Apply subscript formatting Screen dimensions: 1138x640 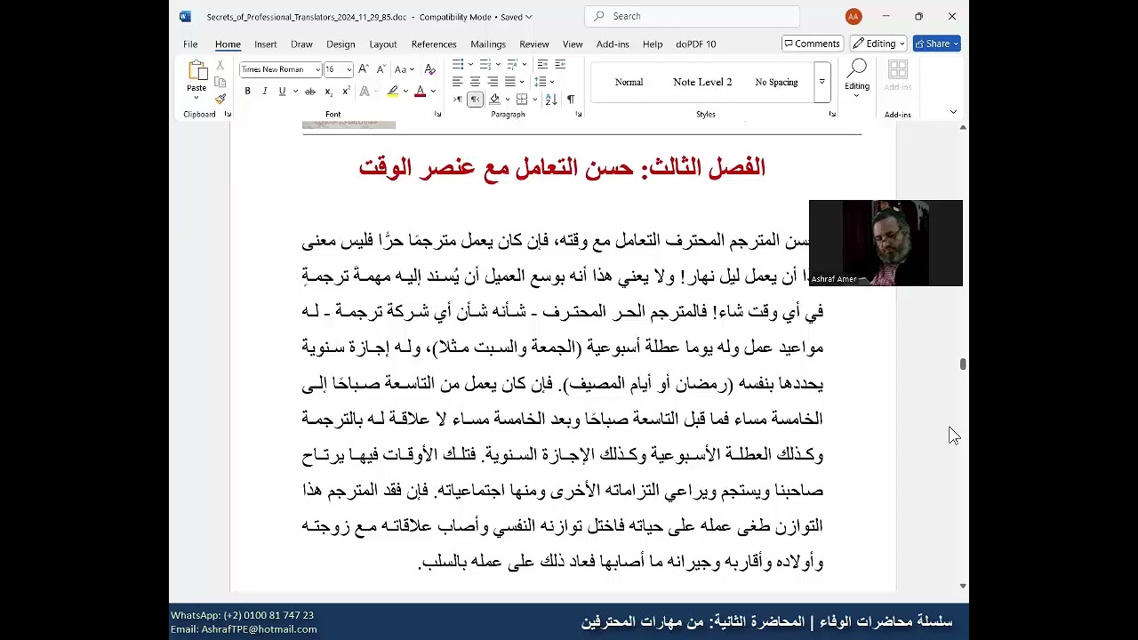pyautogui.click(x=329, y=92)
